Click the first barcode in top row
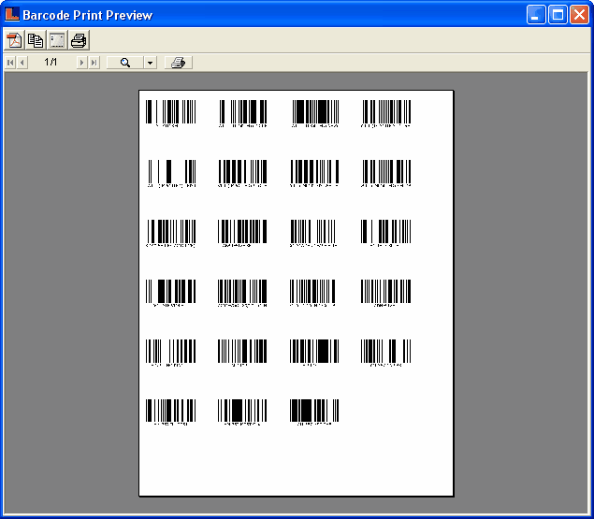 click(170, 113)
